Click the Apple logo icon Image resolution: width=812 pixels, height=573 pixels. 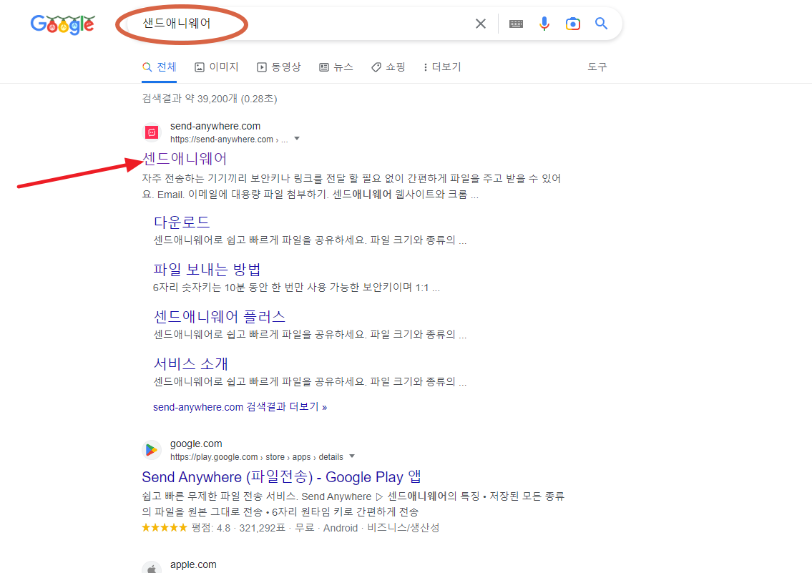[x=151, y=567]
